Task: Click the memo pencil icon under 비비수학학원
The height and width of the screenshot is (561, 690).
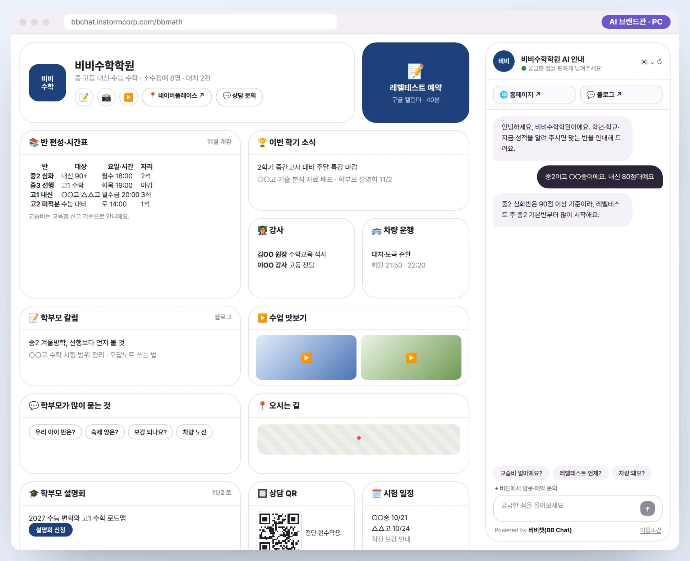Action: point(84,97)
